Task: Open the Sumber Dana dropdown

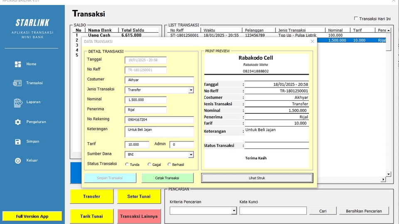Action: click(x=191, y=155)
